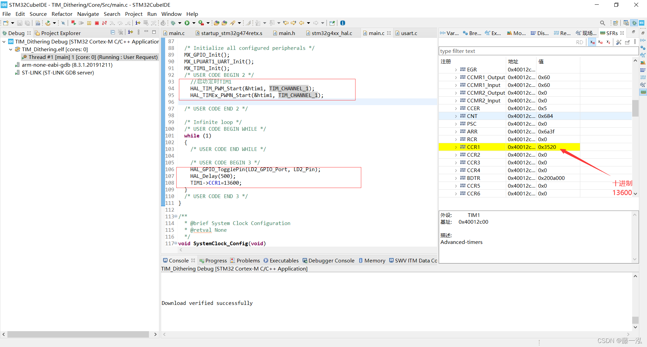This screenshot has width=647, height=347.
Task: Open the Expressions view tab
Action: pos(493,33)
